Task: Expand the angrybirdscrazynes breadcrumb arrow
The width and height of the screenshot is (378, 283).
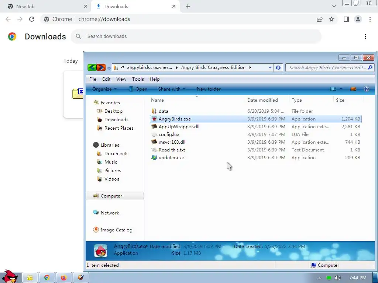Action: click(x=177, y=68)
